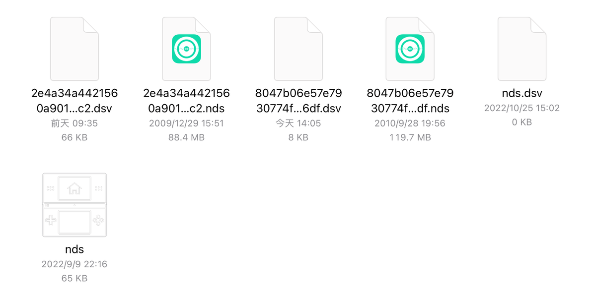592x302 pixels.
Task: Click the 2022/9/9 22:16 date under nds
Action: click(x=74, y=264)
